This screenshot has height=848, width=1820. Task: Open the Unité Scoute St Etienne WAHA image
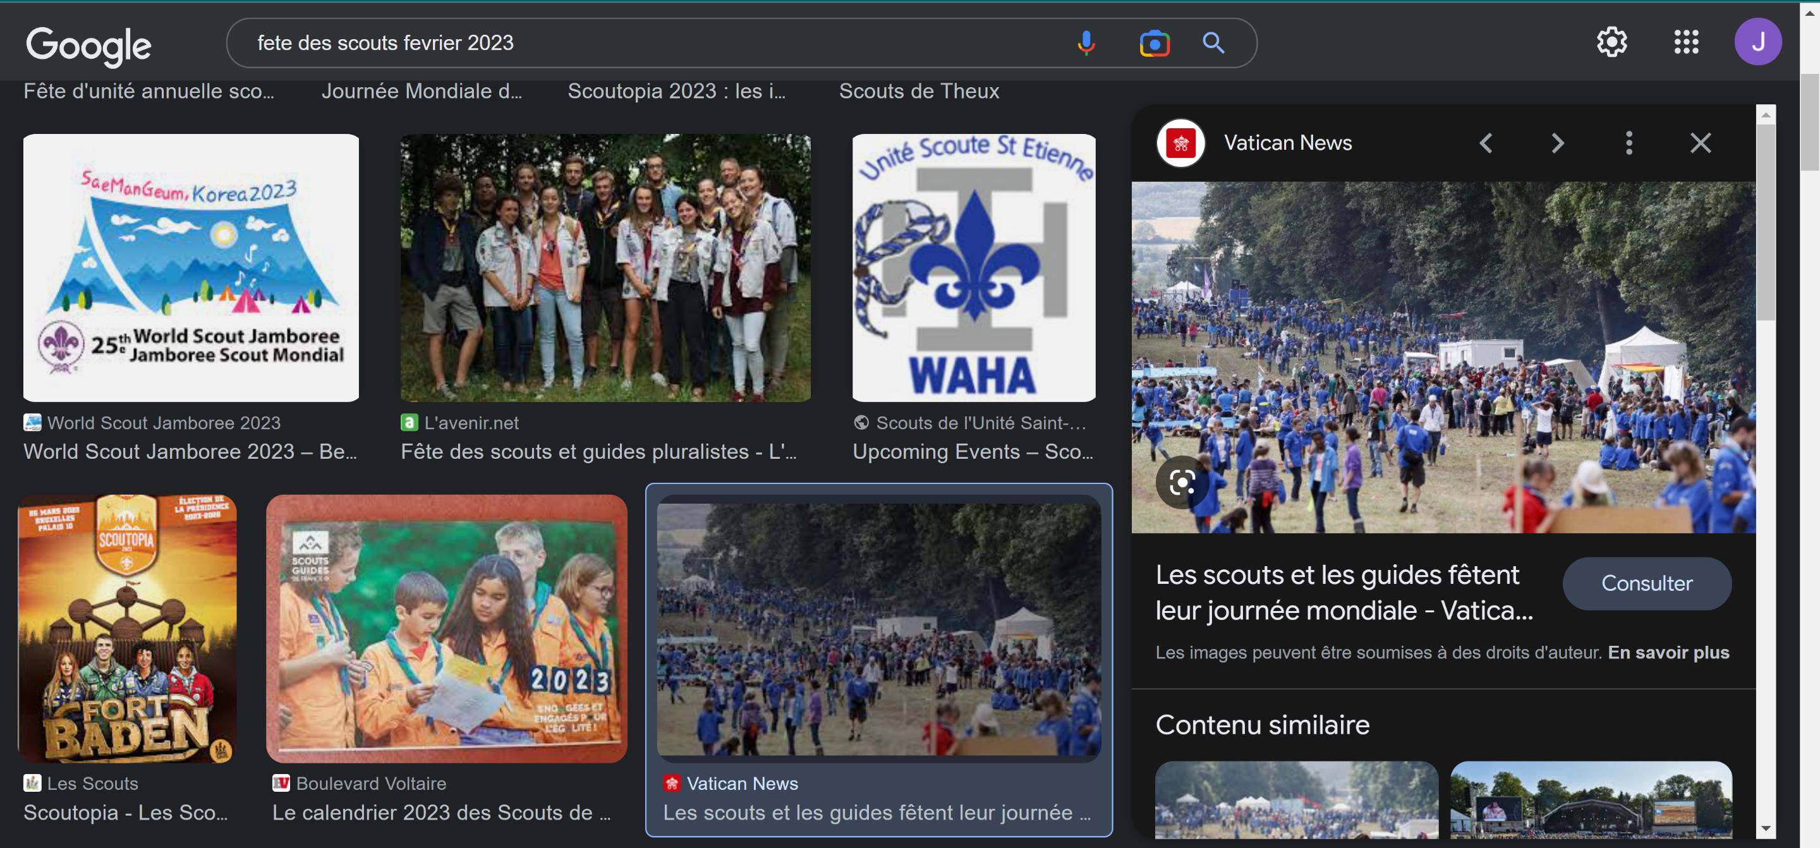[x=974, y=268]
